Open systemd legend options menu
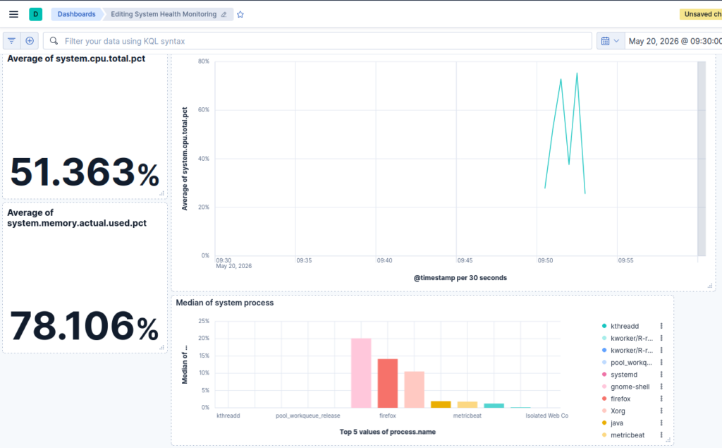The height and width of the screenshot is (448, 722). (x=661, y=375)
